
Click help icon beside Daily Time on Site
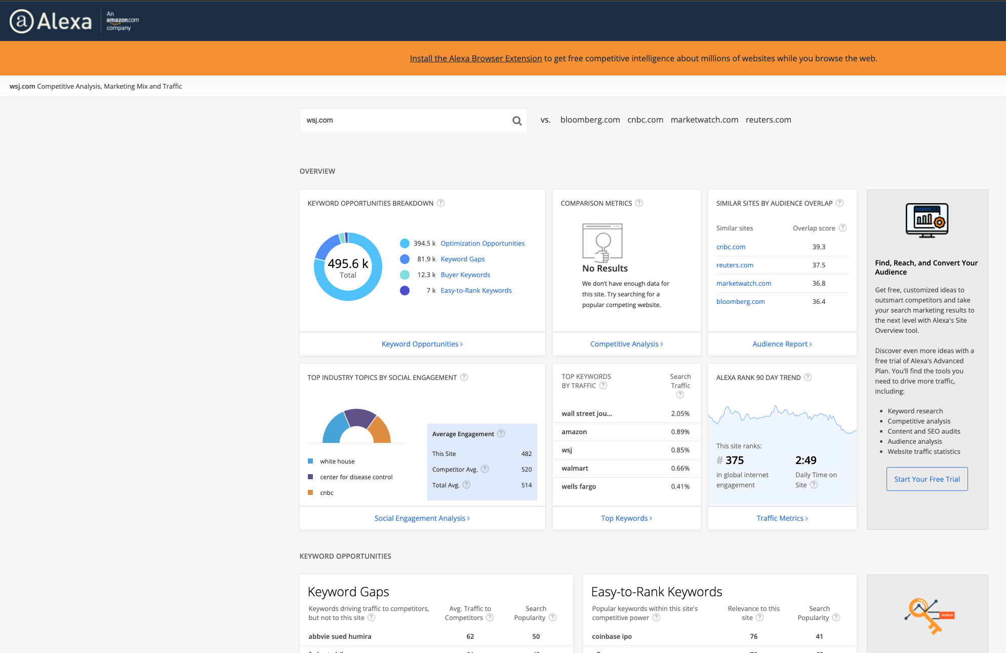(814, 485)
